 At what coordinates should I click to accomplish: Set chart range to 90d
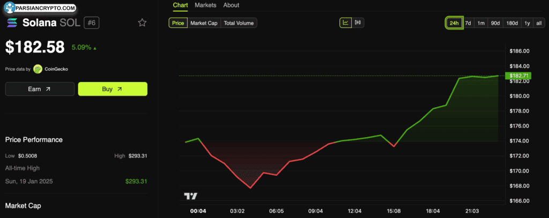(x=495, y=23)
